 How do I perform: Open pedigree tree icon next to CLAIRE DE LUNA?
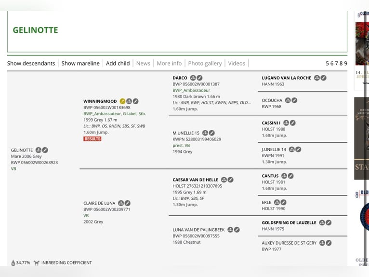pos(121,203)
